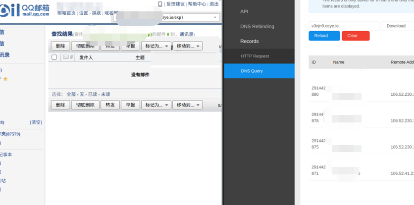This screenshot has height=205, width=414.
Task: Choose 全部 in the 选择 row
Action: tap(71, 94)
